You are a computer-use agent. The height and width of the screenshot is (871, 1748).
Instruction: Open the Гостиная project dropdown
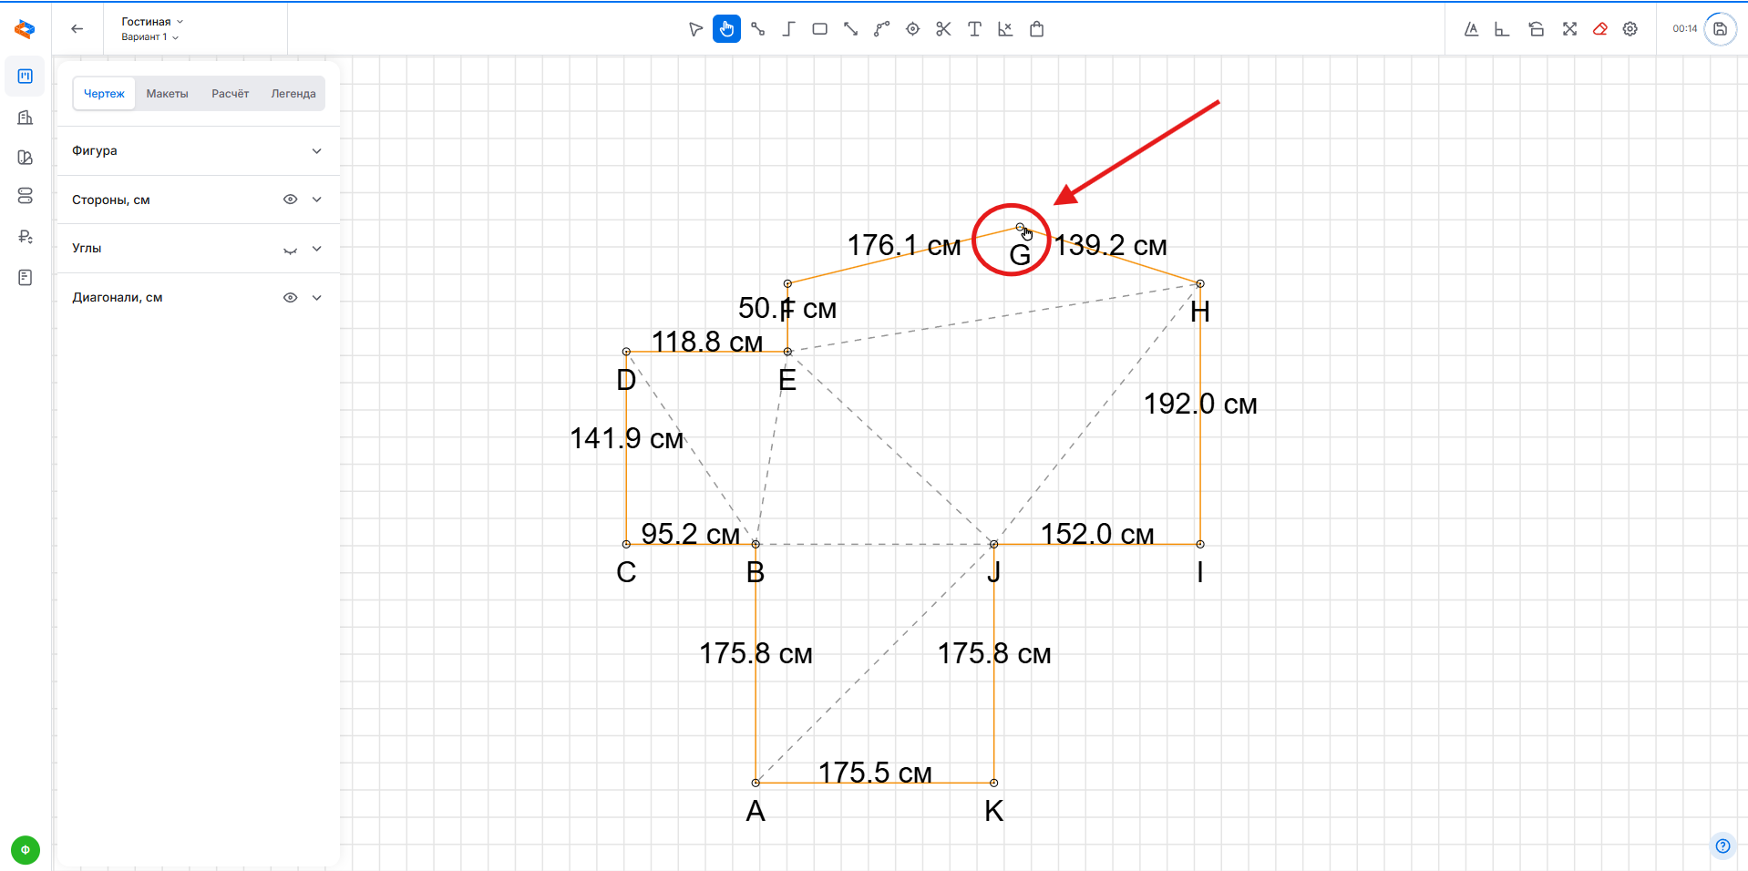[152, 22]
